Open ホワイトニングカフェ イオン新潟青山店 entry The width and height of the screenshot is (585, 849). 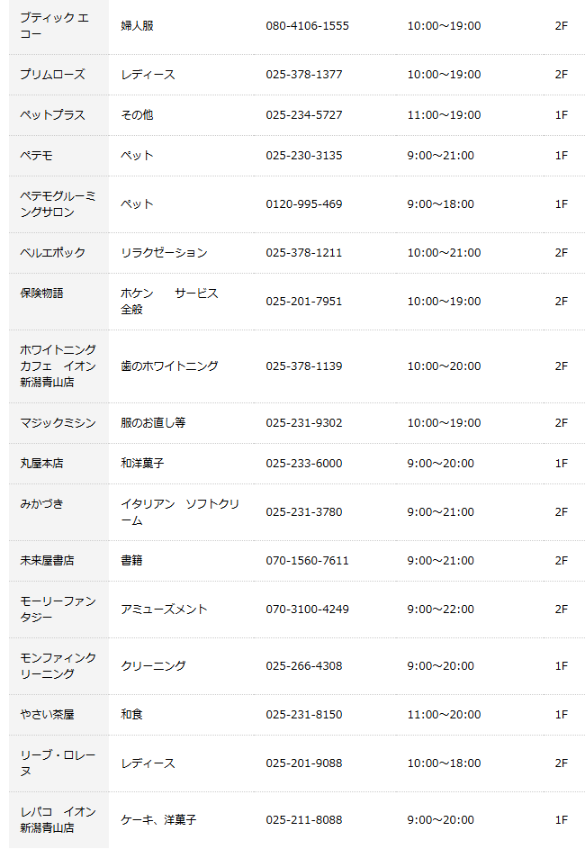point(58,366)
